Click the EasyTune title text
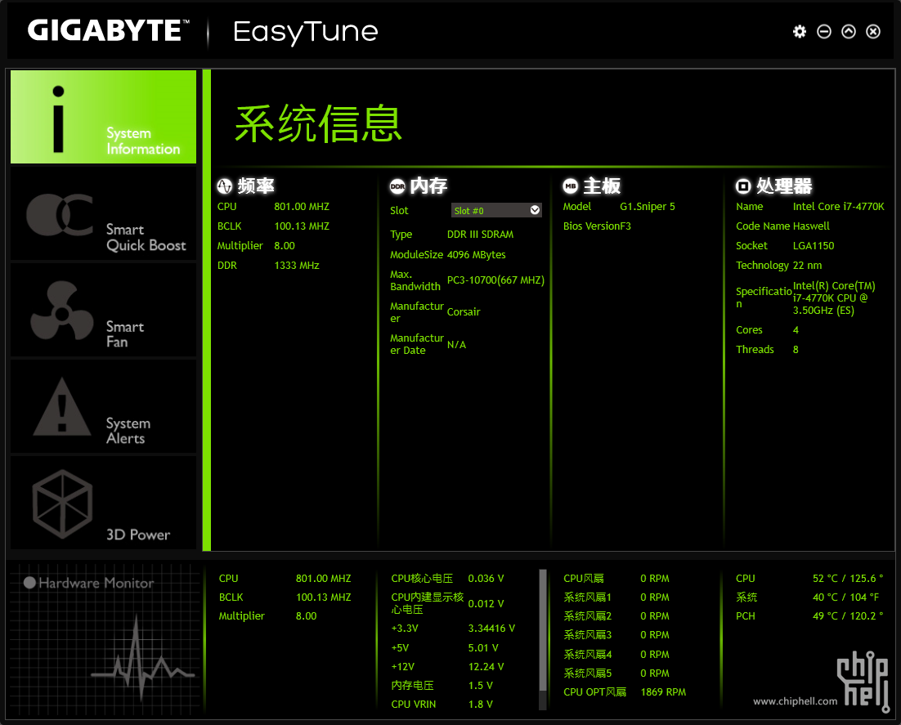 (x=306, y=32)
